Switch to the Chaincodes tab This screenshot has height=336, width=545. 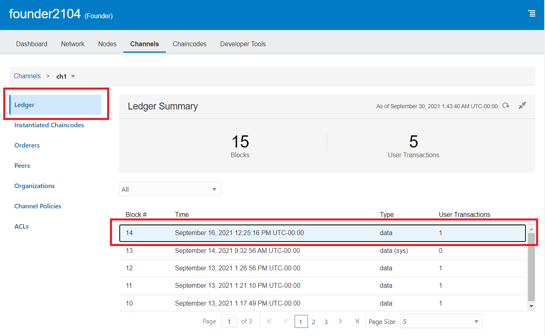(190, 44)
